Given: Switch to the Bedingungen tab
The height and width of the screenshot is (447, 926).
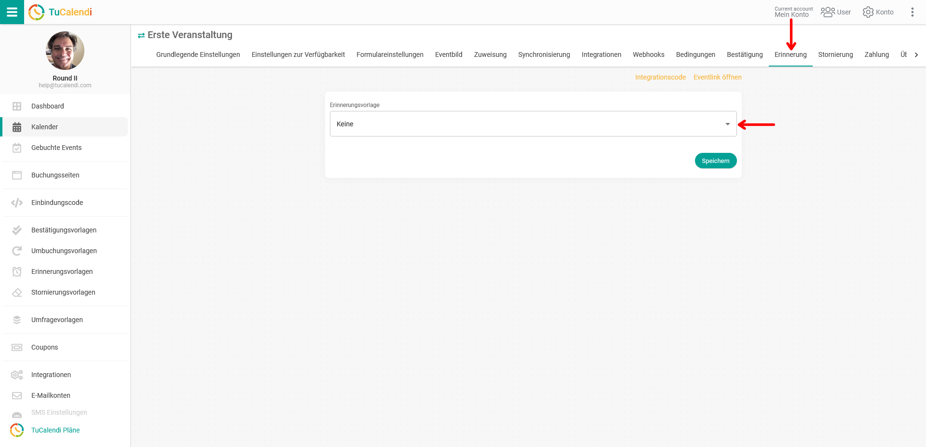Looking at the screenshot, I should point(695,54).
